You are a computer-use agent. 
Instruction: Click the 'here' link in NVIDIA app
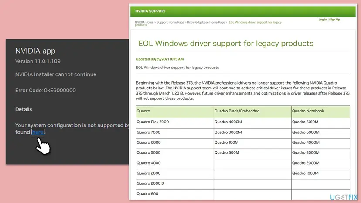coord(38,132)
